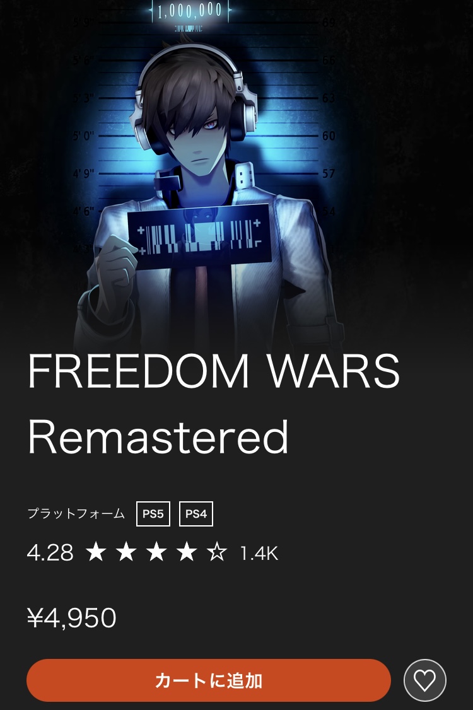Click the orange カートに追加 button
Screen dimensions: 473x710
tap(209, 680)
